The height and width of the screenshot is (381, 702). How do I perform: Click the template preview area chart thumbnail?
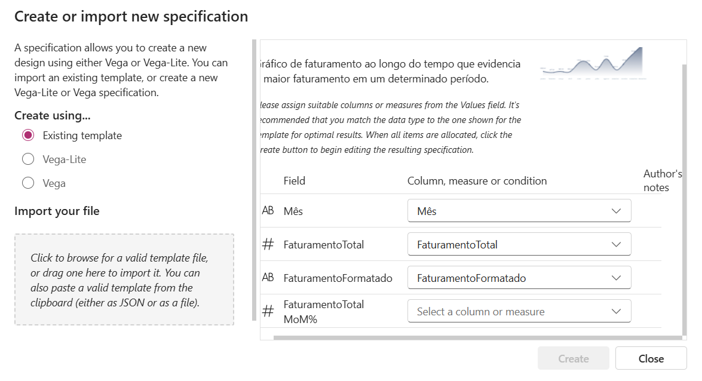[593, 63]
